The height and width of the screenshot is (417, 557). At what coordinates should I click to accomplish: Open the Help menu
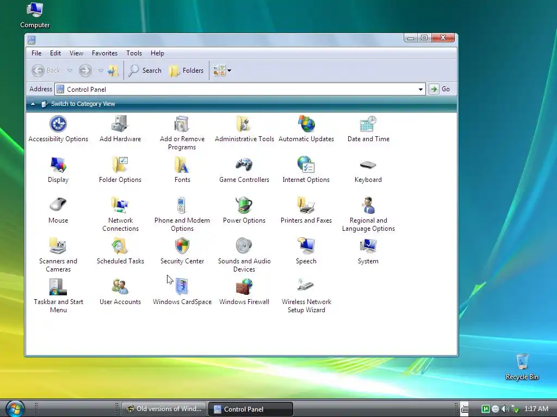[x=157, y=53]
